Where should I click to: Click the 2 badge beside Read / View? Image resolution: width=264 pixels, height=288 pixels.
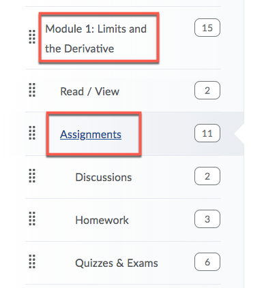coord(207,91)
